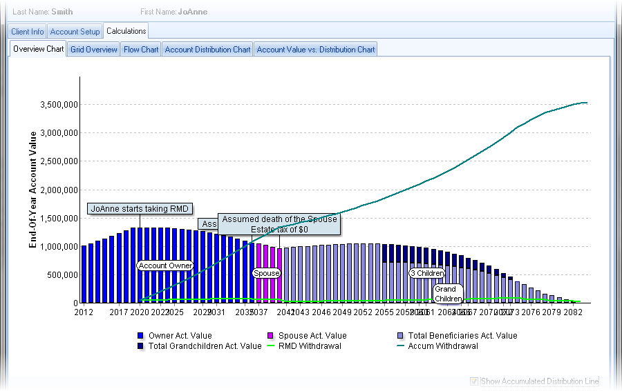Viewport: 622px width, 391px height.
Task: Open the Account Setup tab
Action: click(75, 31)
